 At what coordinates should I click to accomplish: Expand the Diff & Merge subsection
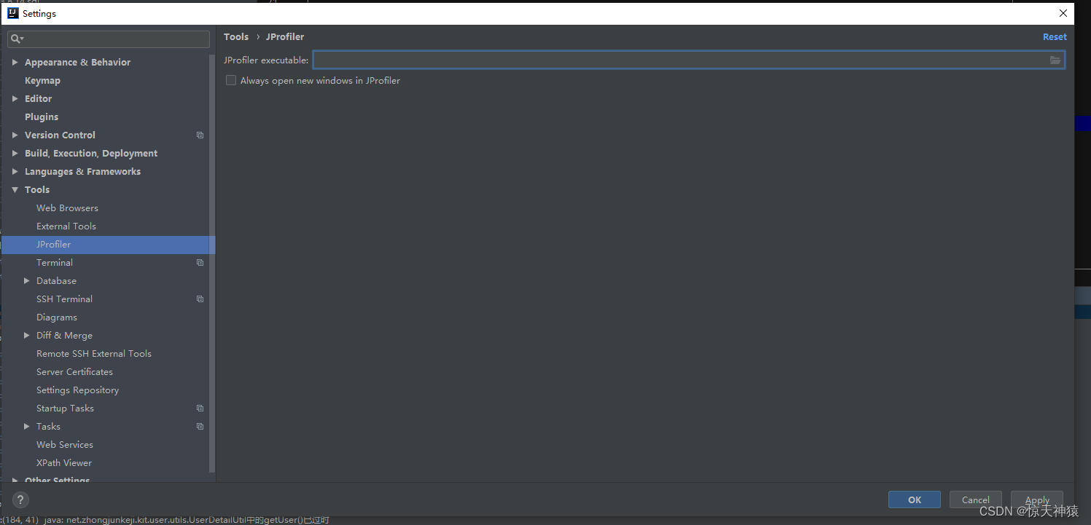click(27, 336)
